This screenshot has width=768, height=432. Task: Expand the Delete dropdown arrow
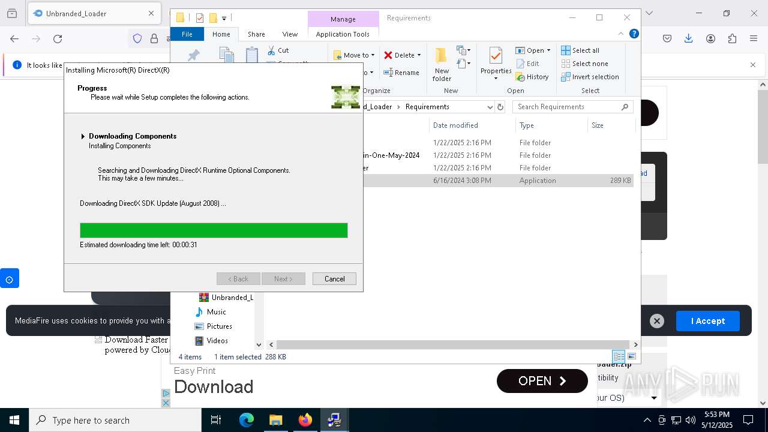point(419,55)
